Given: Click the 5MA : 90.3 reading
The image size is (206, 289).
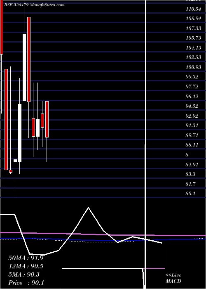Looking at the screenshot, I should (24, 275).
